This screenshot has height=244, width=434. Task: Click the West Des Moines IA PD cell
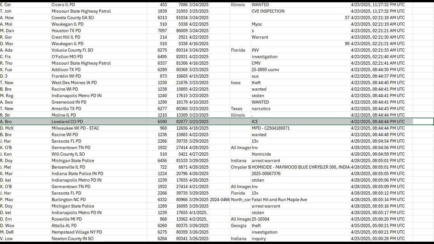click(x=74, y=83)
